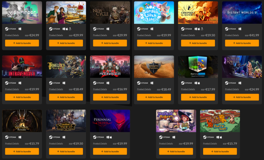
Task: Add Viewfinder to the bundle
Action: point(22,43)
